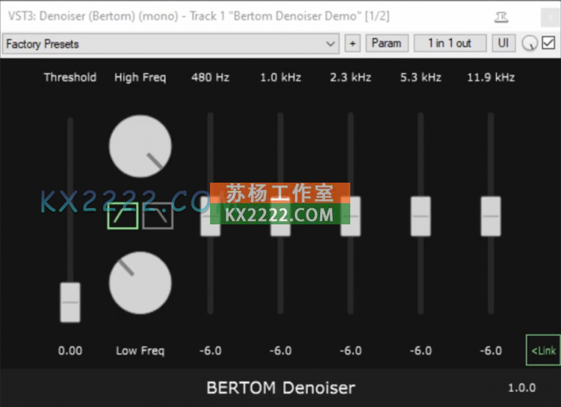Click the -6.0 value under 1.0 kHz
Viewport: 561px width, 407px height.
pos(280,350)
